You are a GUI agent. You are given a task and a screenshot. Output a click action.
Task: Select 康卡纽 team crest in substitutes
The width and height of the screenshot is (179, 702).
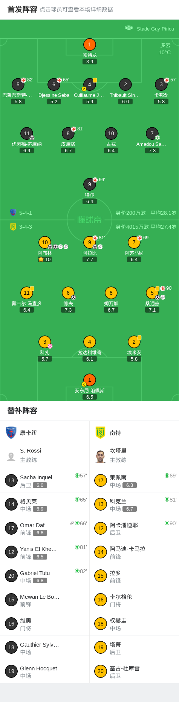[x=11, y=433]
